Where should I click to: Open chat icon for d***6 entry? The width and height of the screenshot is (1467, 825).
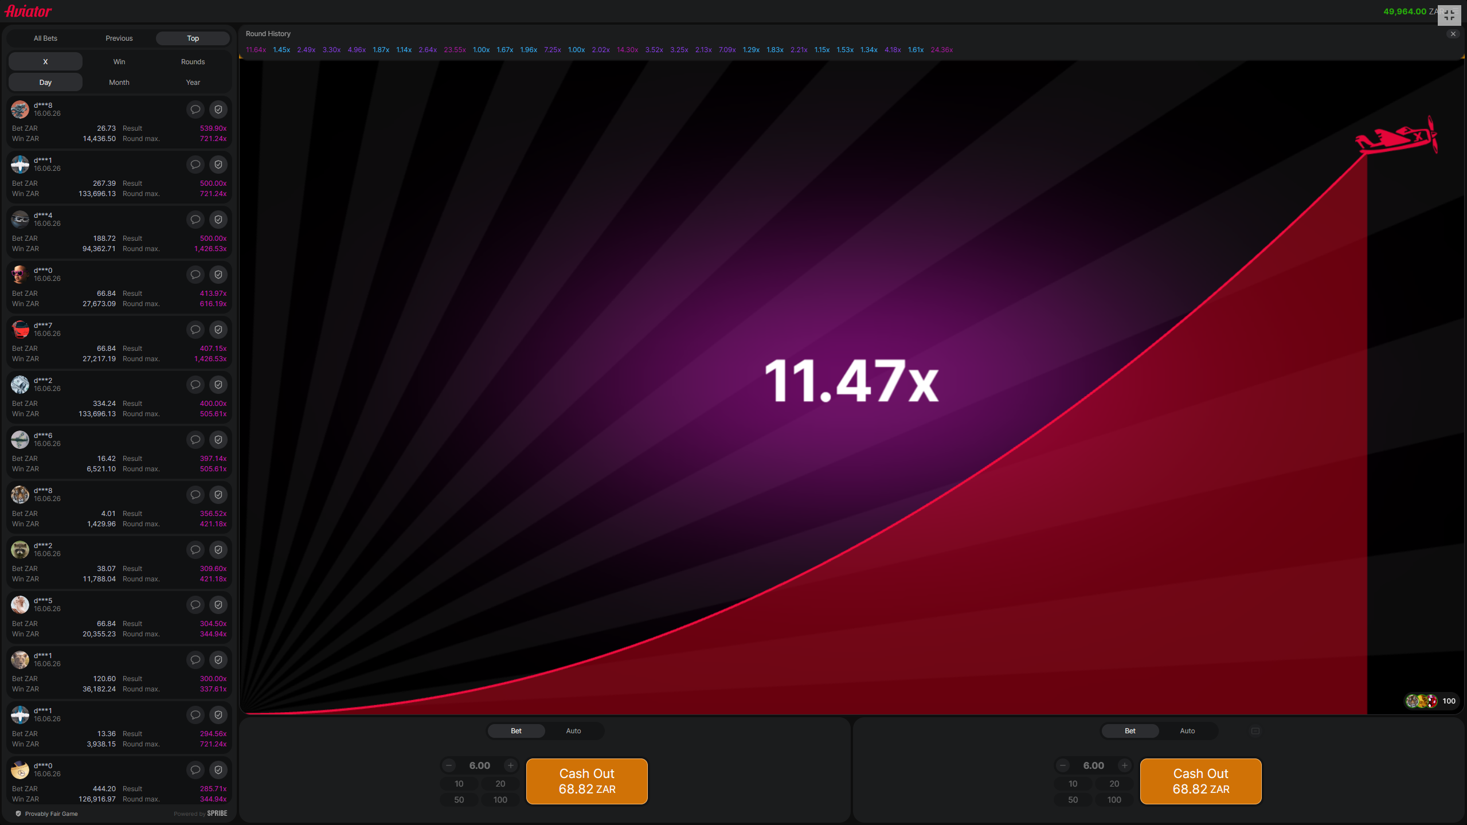[195, 440]
